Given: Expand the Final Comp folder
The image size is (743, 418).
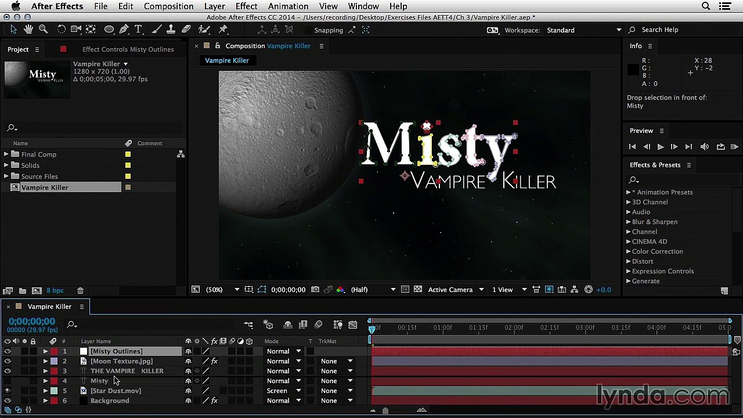Looking at the screenshot, I should [6, 154].
